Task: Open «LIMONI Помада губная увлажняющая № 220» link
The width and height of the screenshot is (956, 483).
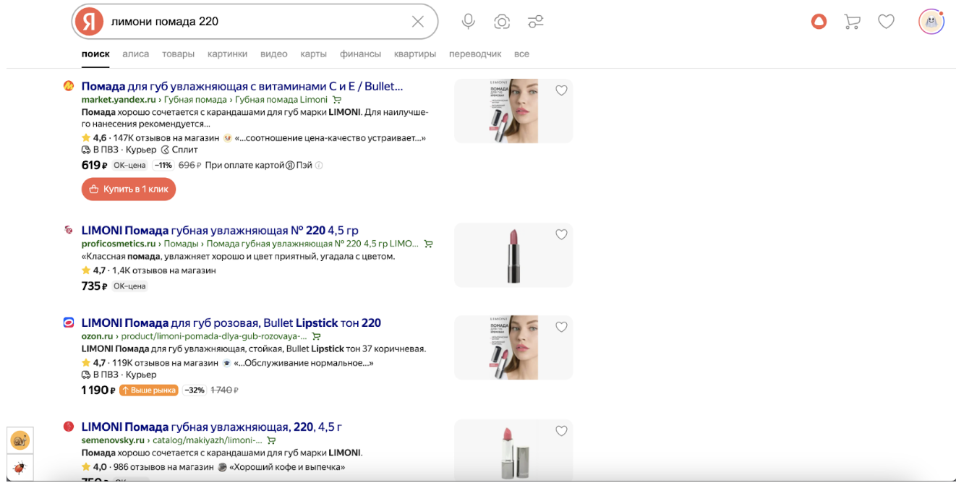Action: [x=220, y=231]
